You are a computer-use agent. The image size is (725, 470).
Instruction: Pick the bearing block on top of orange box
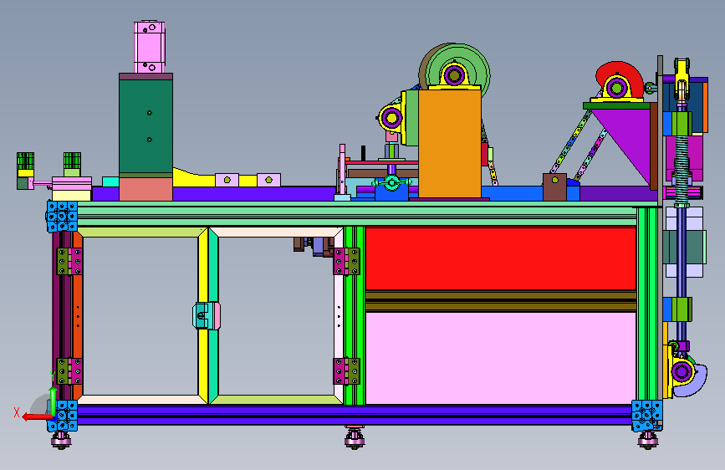455,76
